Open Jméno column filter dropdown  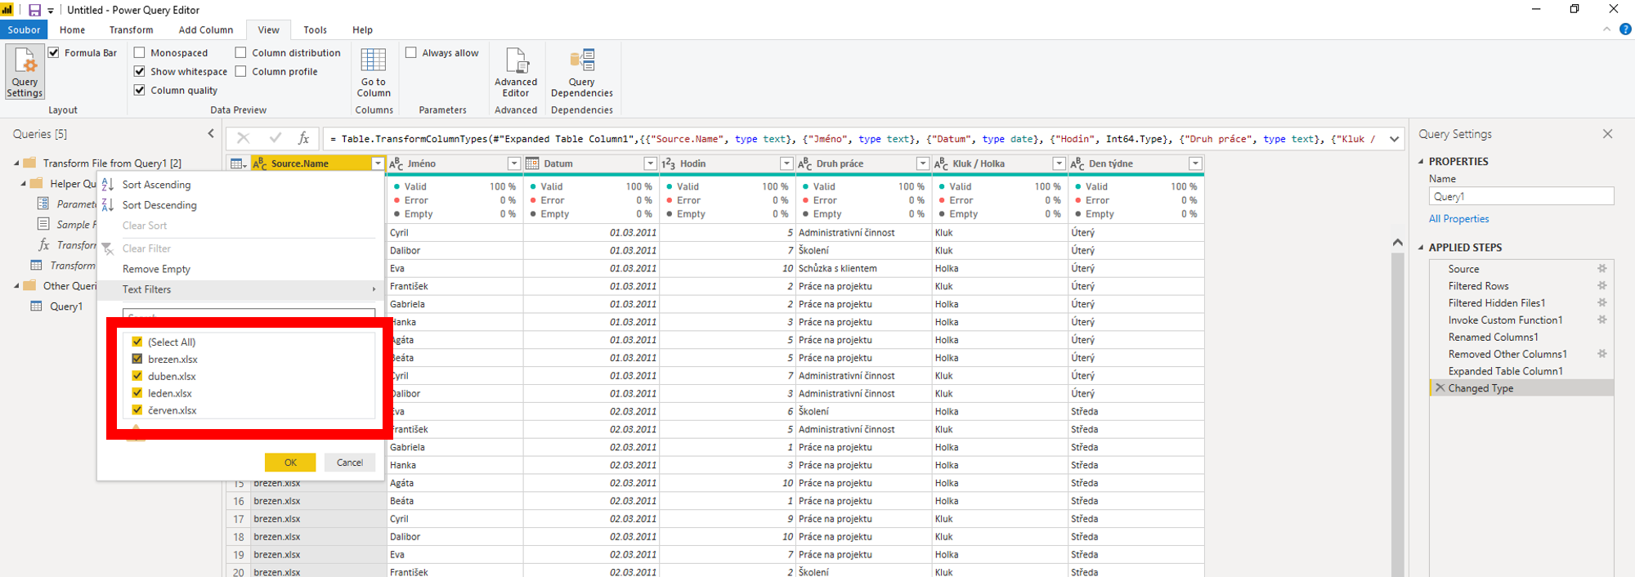(514, 163)
